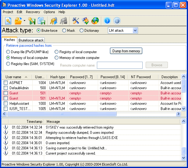This screenshot has height=168, width=188.
Task: Sort by Password [8..14] column header
Action: (113, 77)
